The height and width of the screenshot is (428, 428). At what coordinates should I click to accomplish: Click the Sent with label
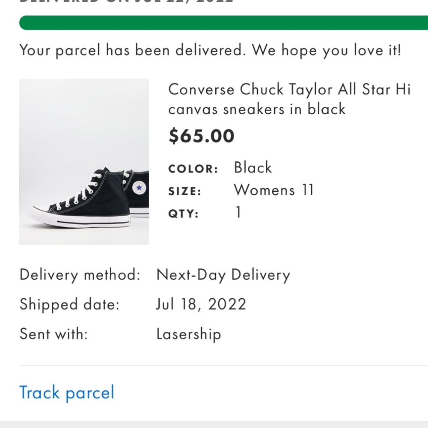tap(53, 334)
